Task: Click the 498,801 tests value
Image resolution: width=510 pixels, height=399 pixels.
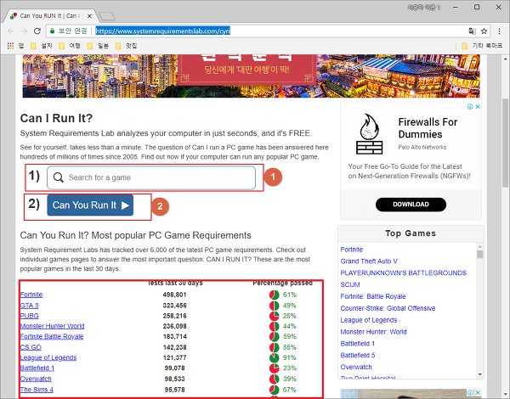Action: 174,295
